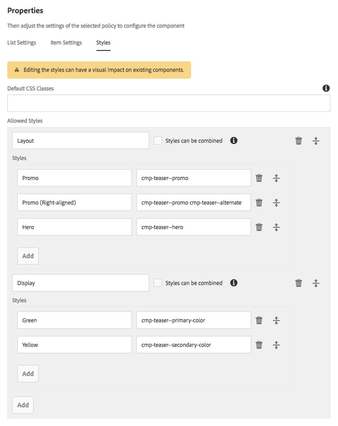Delete the Hero style entry
Viewport: 338px width, 426px height.
(259, 227)
